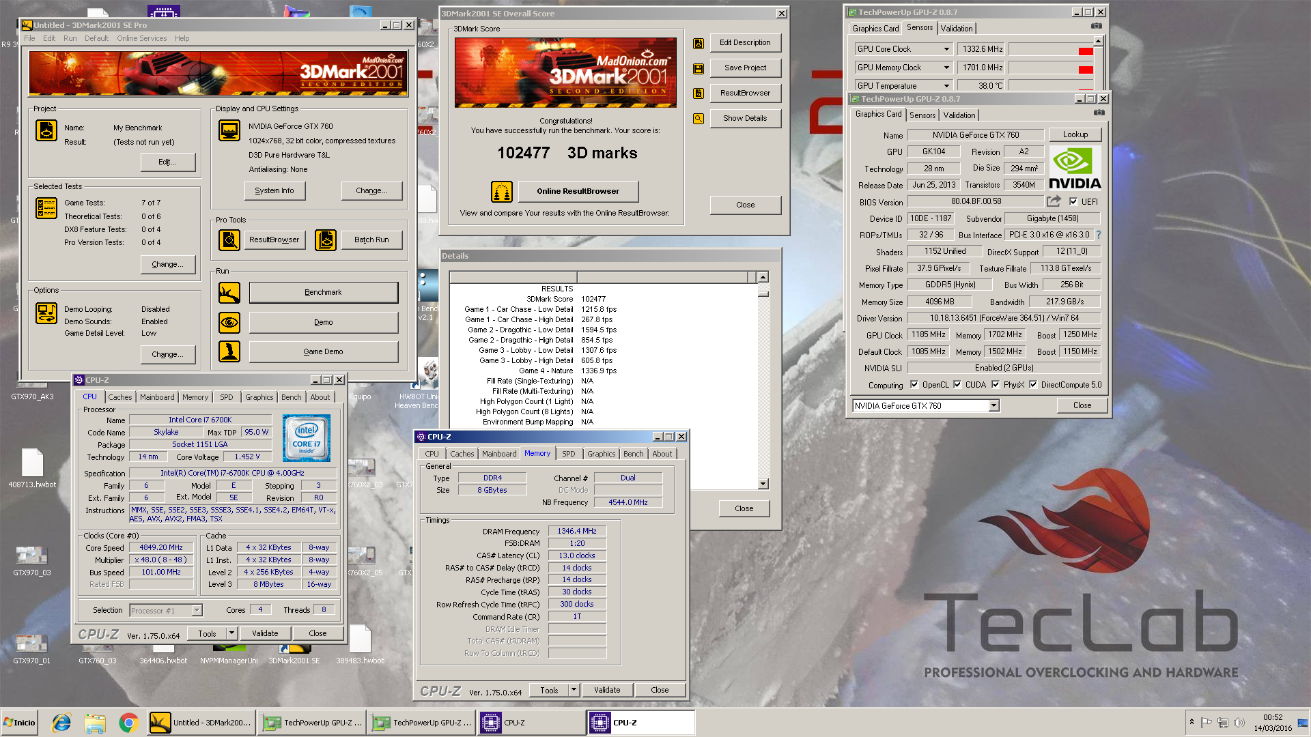This screenshot has height=737, width=1311.
Task: Open the Help menu in 3DMark2001
Action: coord(182,38)
